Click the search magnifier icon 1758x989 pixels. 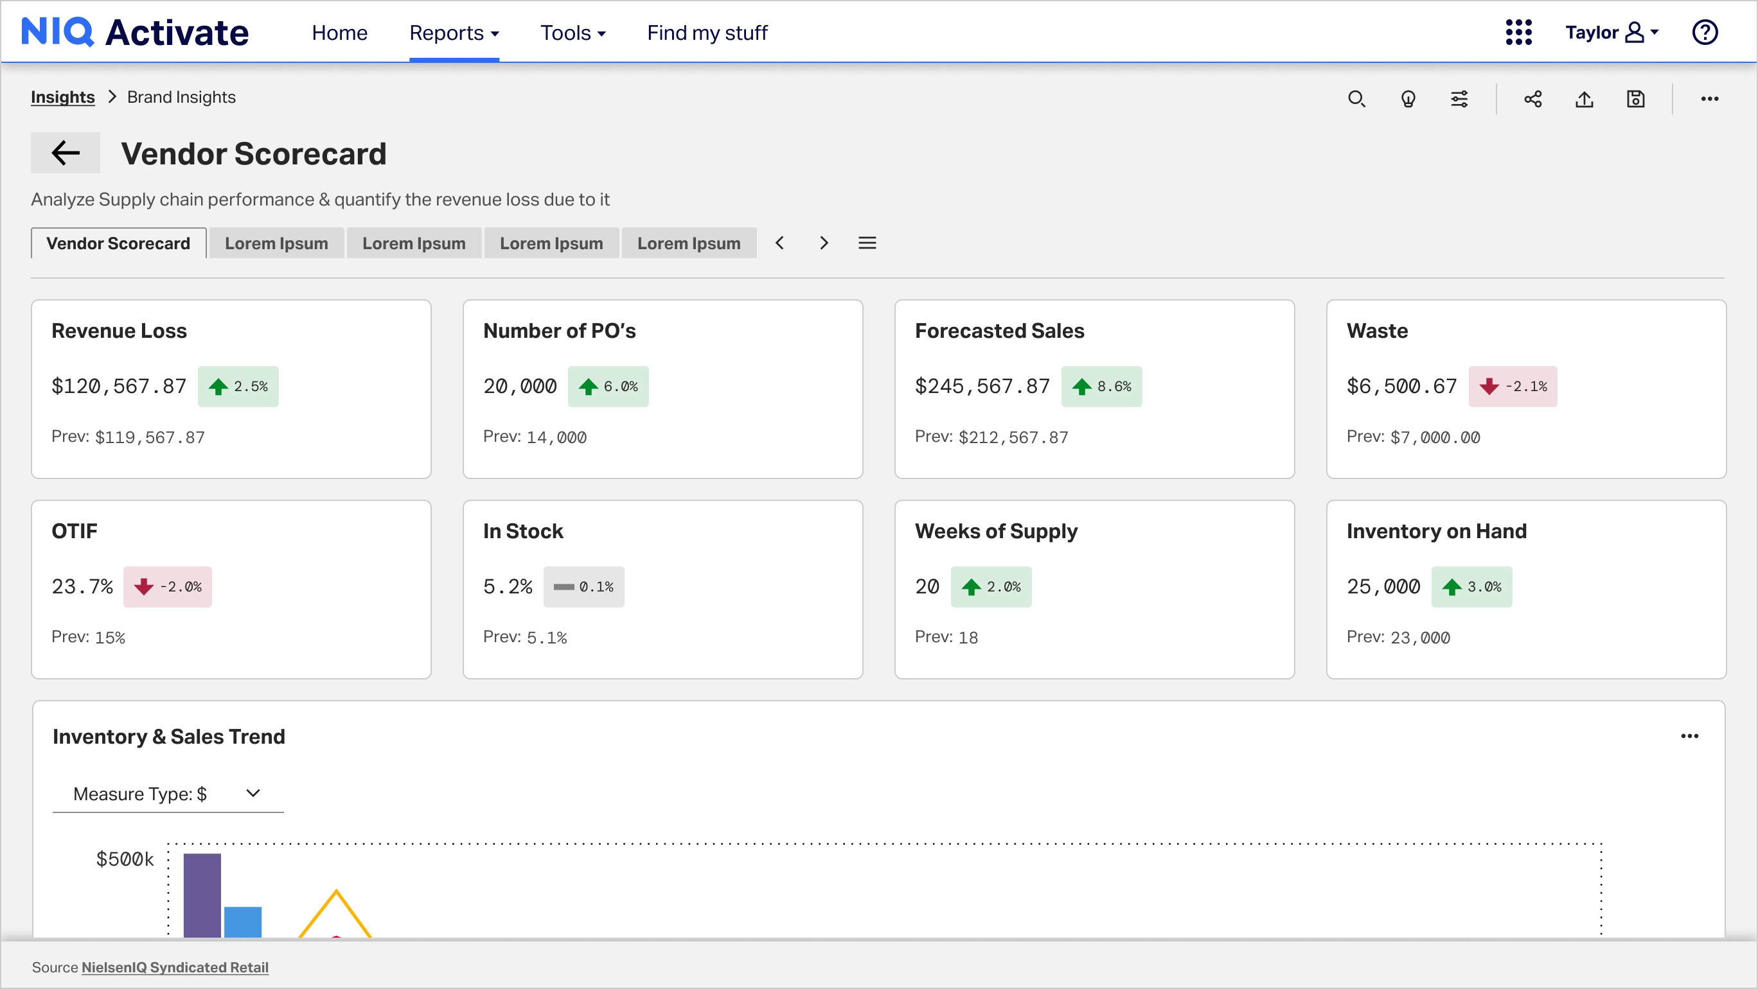pos(1356,99)
